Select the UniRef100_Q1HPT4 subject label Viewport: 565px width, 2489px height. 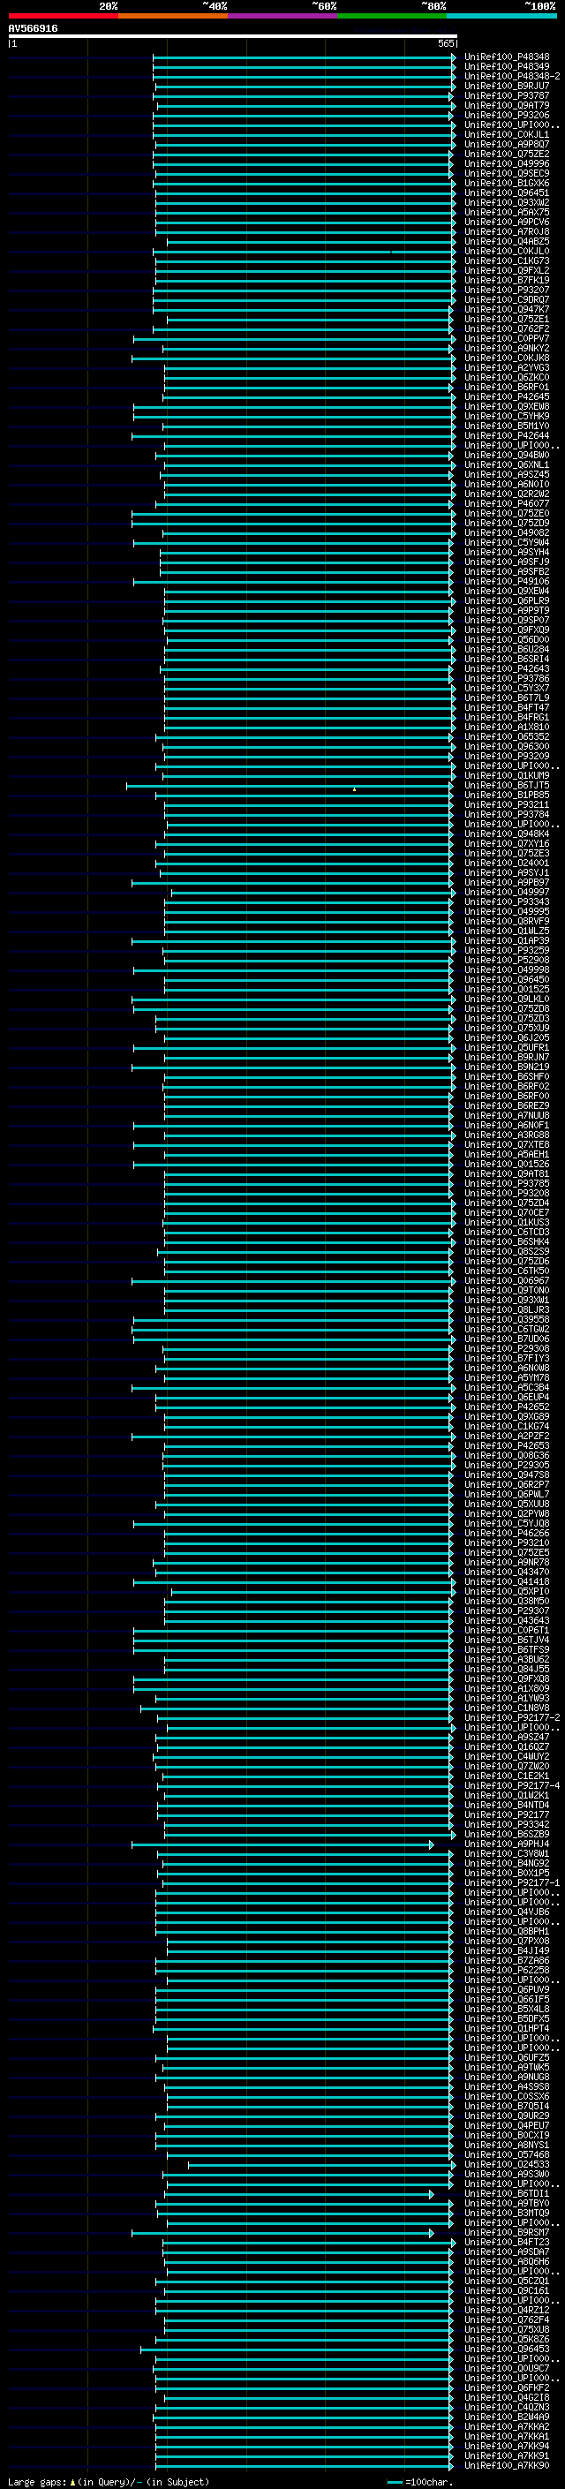coord(506,2028)
